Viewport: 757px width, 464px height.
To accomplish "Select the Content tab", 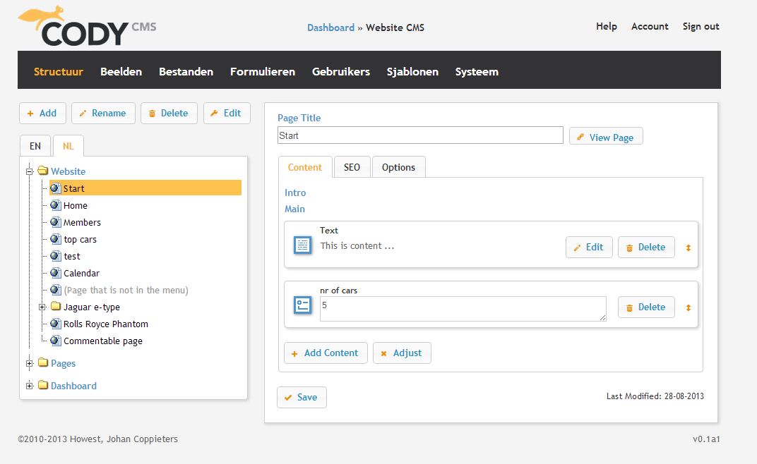I will (x=305, y=167).
